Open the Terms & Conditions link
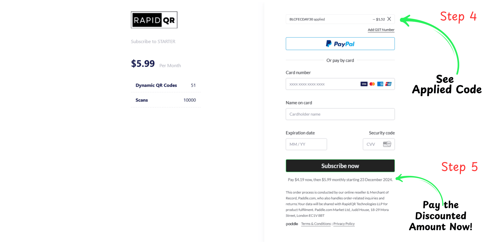 pyautogui.click(x=316, y=224)
